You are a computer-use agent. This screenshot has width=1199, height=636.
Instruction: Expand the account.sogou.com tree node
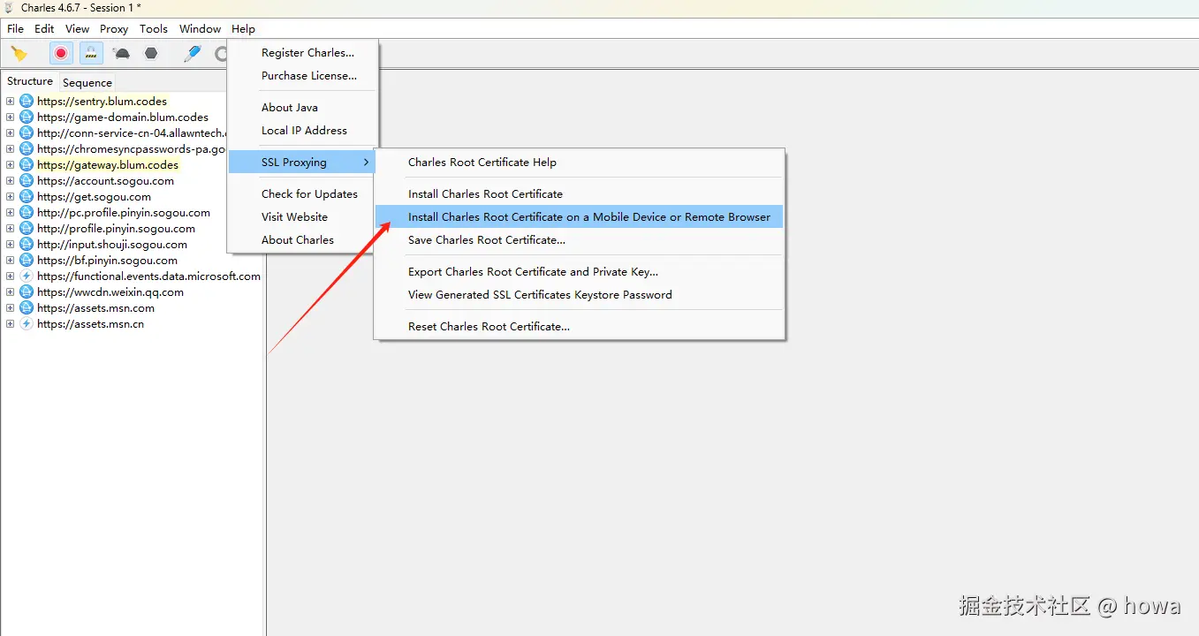click(10, 181)
